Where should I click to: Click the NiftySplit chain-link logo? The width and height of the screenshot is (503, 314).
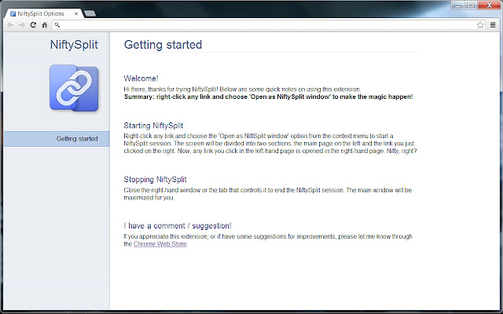point(74,88)
